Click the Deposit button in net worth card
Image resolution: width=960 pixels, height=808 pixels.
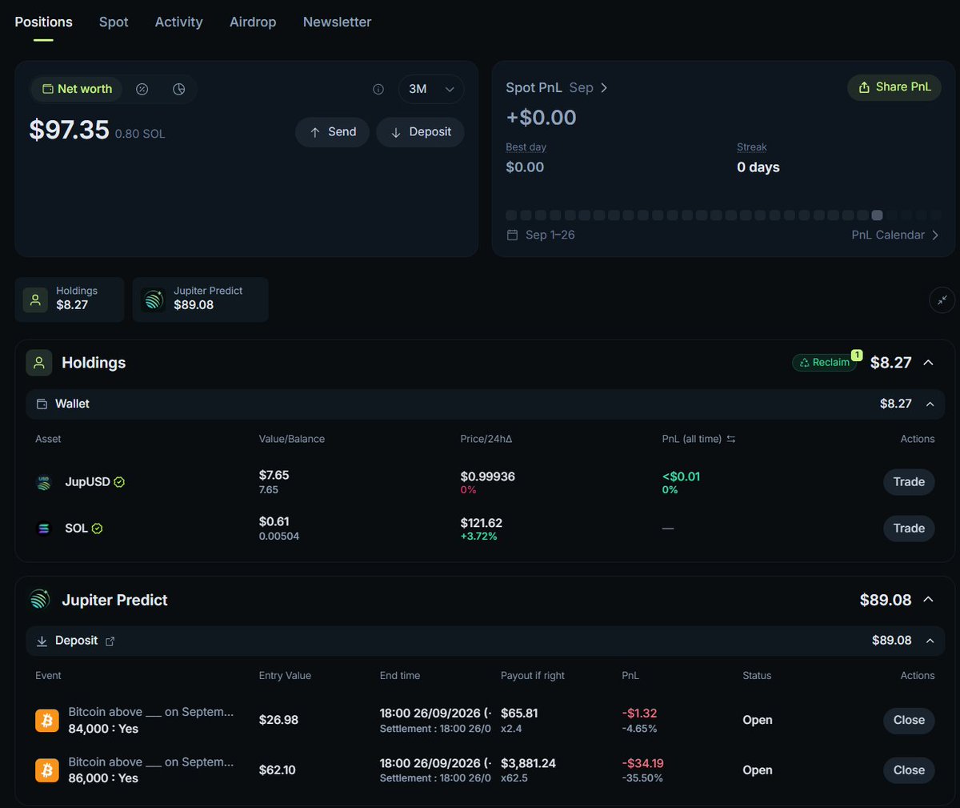tap(420, 132)
